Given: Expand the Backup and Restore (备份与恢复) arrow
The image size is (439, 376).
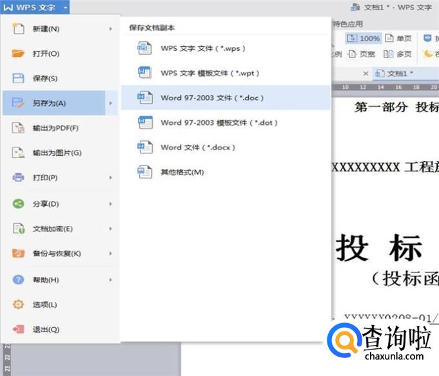Looking at the screenshot, I should coord(111,254).
